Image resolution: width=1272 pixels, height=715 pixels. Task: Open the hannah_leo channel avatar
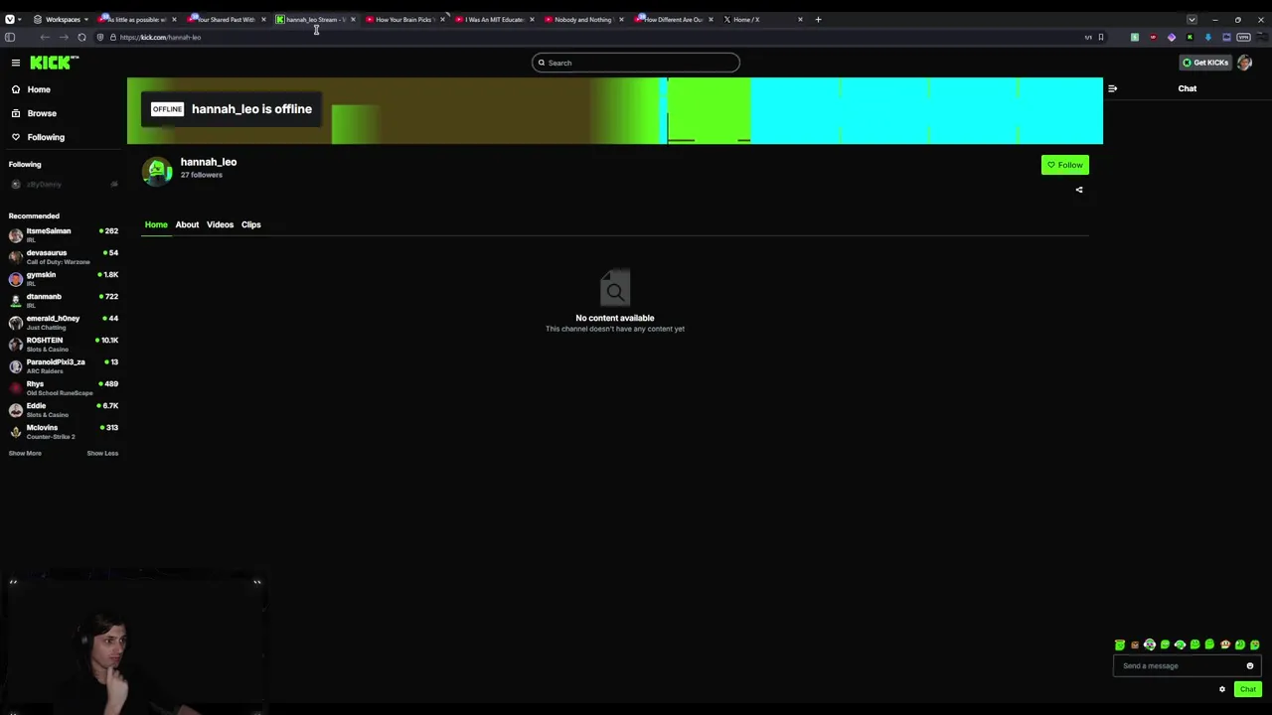[157, 171]
